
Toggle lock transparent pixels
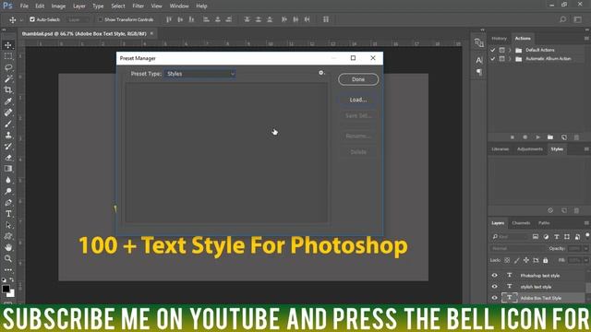[507, 260]
